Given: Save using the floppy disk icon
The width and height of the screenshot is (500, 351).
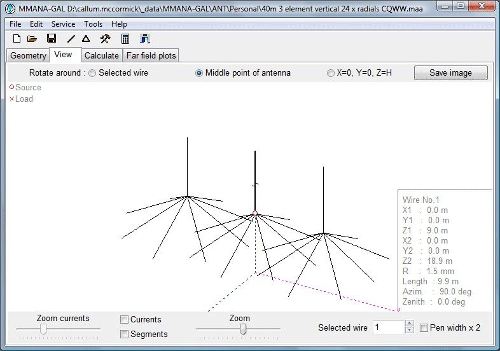Looking at the screenshot, I should [x=52, y=39].
